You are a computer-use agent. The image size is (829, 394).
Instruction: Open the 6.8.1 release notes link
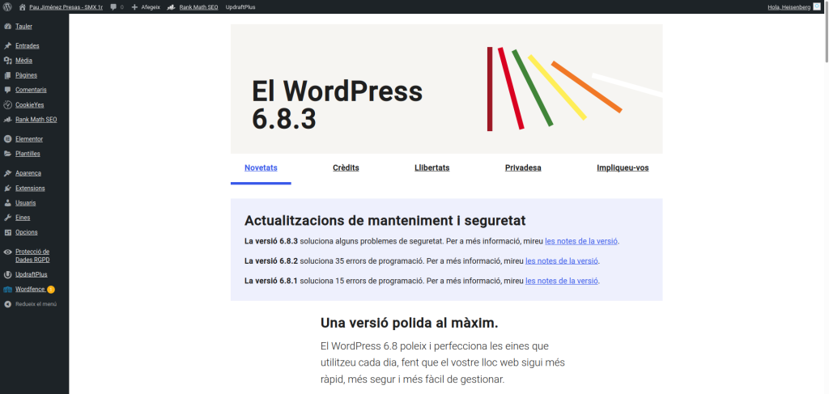click(562, 281)
